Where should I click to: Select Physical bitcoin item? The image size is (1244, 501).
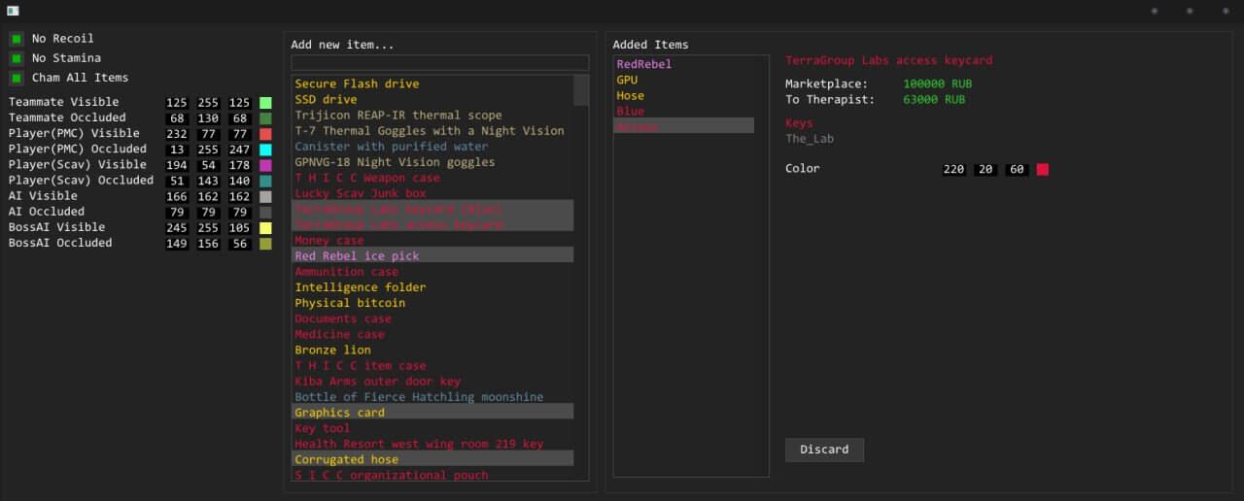[x=350, y=303]
